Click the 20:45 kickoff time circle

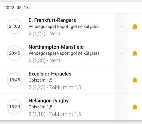coord(14,53)
